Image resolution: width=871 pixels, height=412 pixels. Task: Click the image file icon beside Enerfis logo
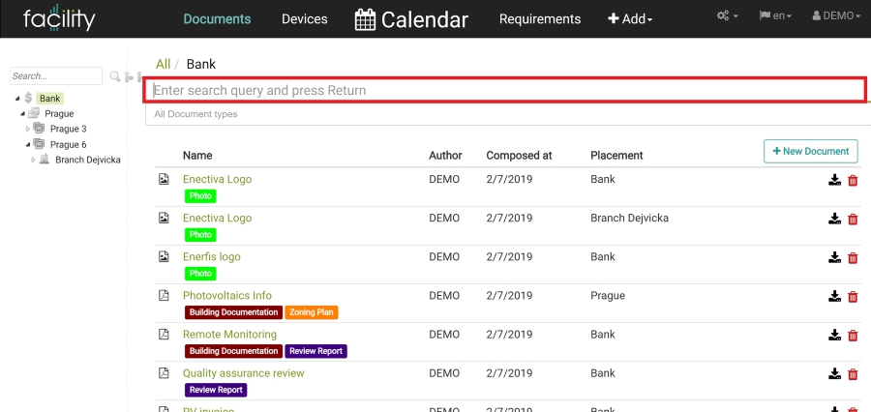point(164,256)
